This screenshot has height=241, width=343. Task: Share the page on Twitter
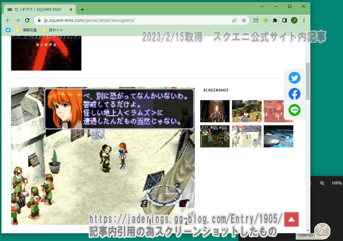[294, 78]
